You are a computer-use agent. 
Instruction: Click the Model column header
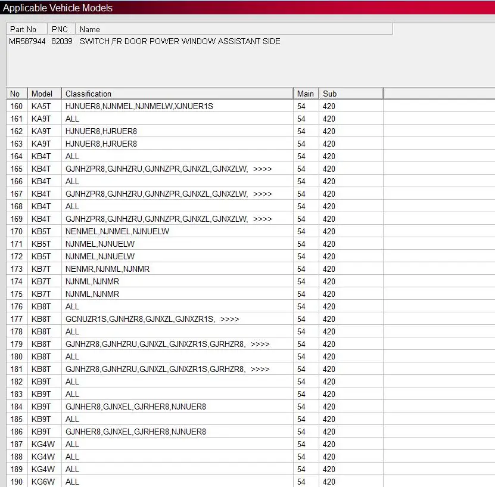click(x=45, y=94)
